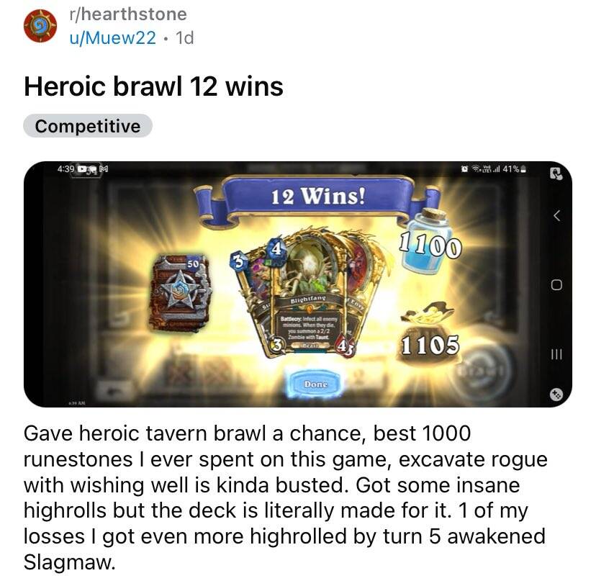The image size is (596, 586).
Task: Select the Competitive flair tag
Action: click(x=88, y=126)
